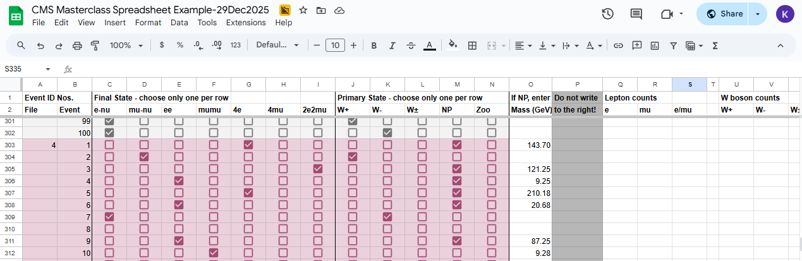Insert a link via toolbar icon
Image resolution: width=802 pixels, height=261 pixels.
click(x=619, y=46)
